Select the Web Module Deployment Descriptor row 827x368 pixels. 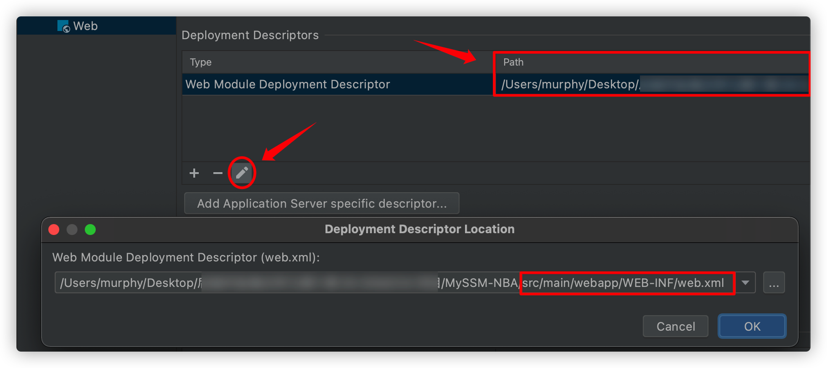(x=496, y=84)
